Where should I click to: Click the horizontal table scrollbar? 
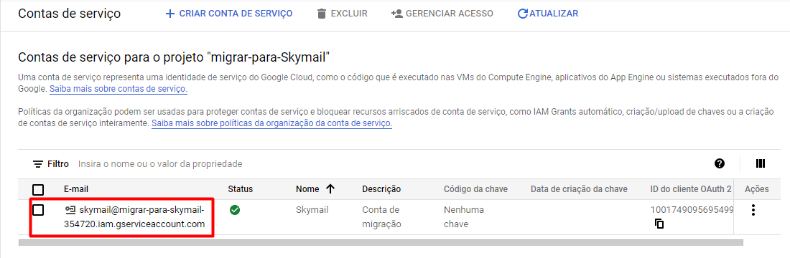[x=381, y=242]
